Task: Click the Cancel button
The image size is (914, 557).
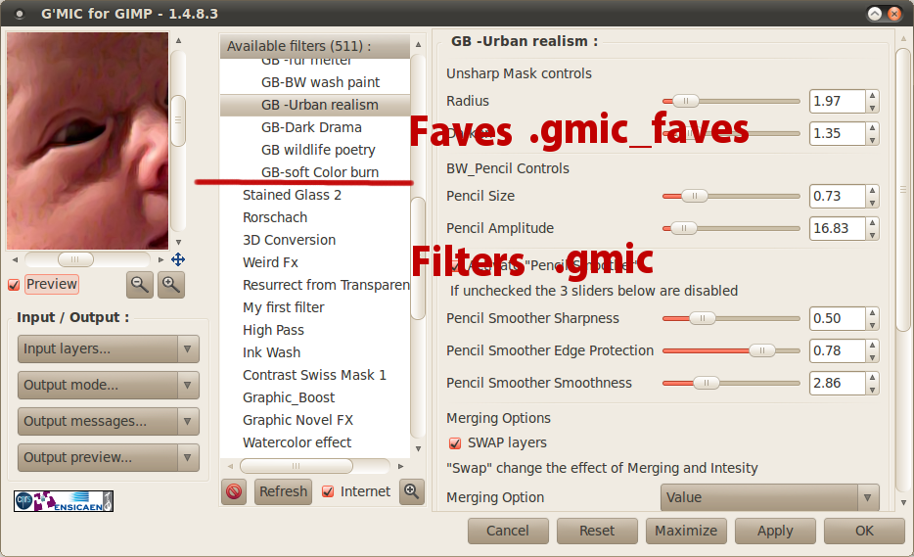Action: coord(508,531)
